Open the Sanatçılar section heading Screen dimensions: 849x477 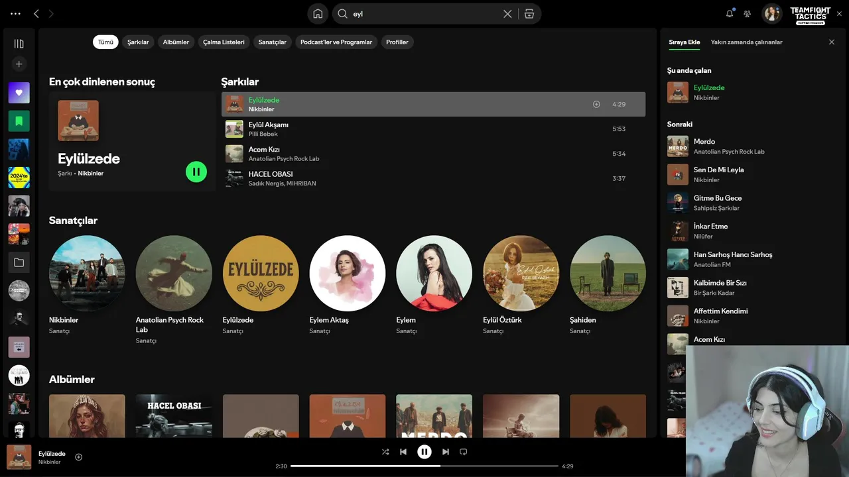73,220
